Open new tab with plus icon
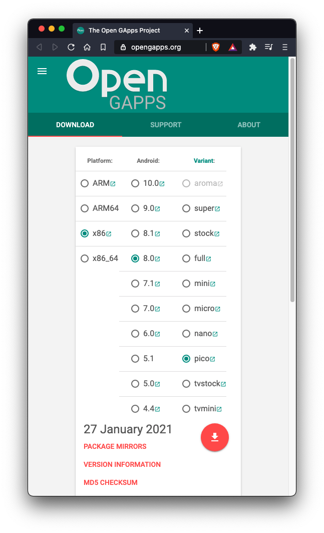 point(200,31)
